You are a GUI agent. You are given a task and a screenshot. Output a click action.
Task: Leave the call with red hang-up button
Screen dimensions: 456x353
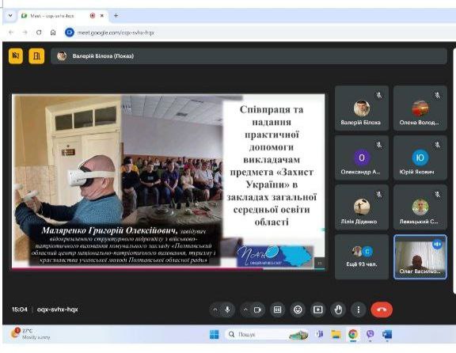[x=382, y=309]
